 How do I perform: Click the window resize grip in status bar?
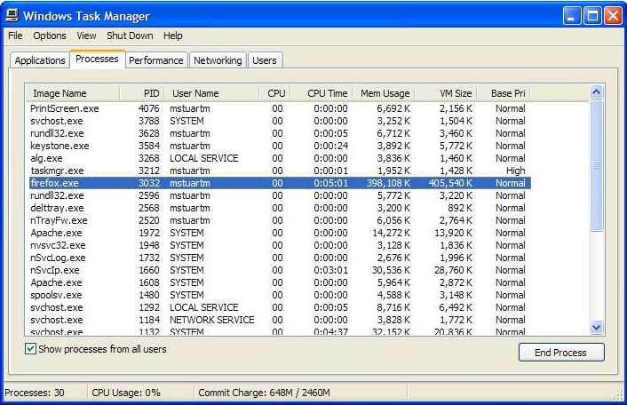618,394
